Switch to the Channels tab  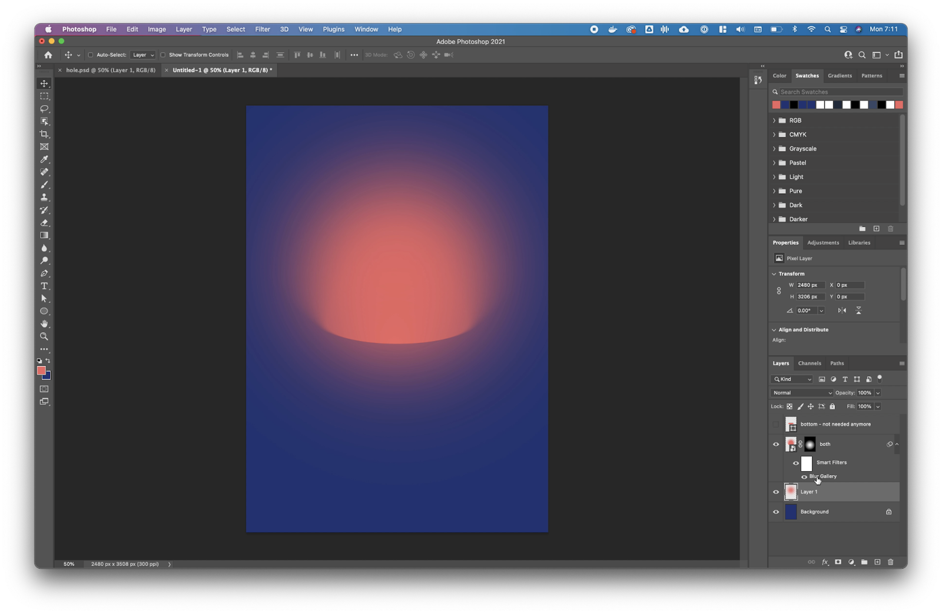pos(810,363)
